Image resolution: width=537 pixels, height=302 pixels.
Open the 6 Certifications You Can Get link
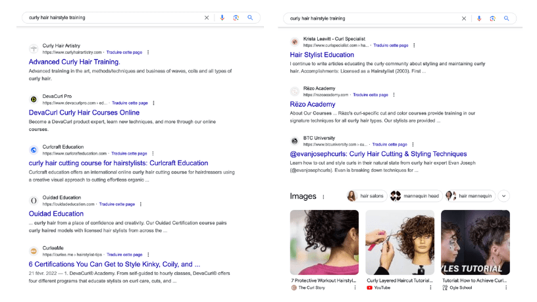point(115,264)
